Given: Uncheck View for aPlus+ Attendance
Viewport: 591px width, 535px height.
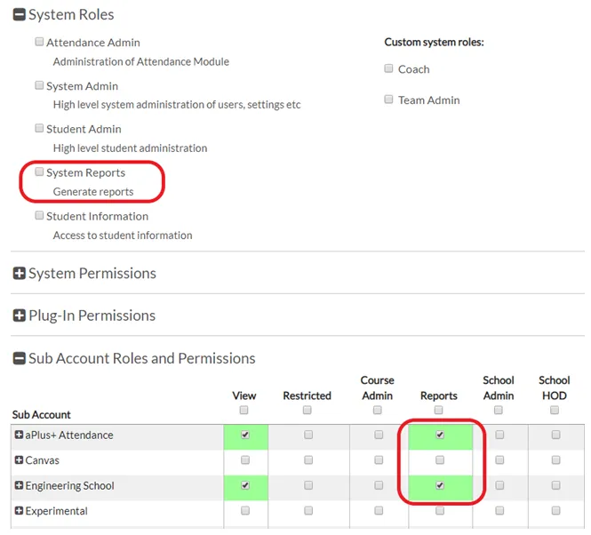Looking at the screenshot, I should pyautogui.click(x=245, y=435).
